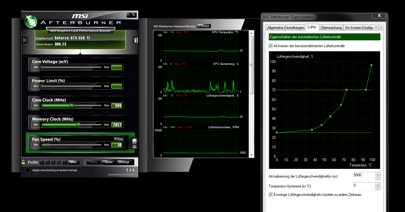Select profile slot 4
Screen dimensions: 405x212
[59, 162]
